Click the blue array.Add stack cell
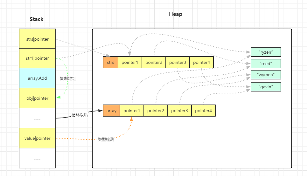 click(37, 78)
